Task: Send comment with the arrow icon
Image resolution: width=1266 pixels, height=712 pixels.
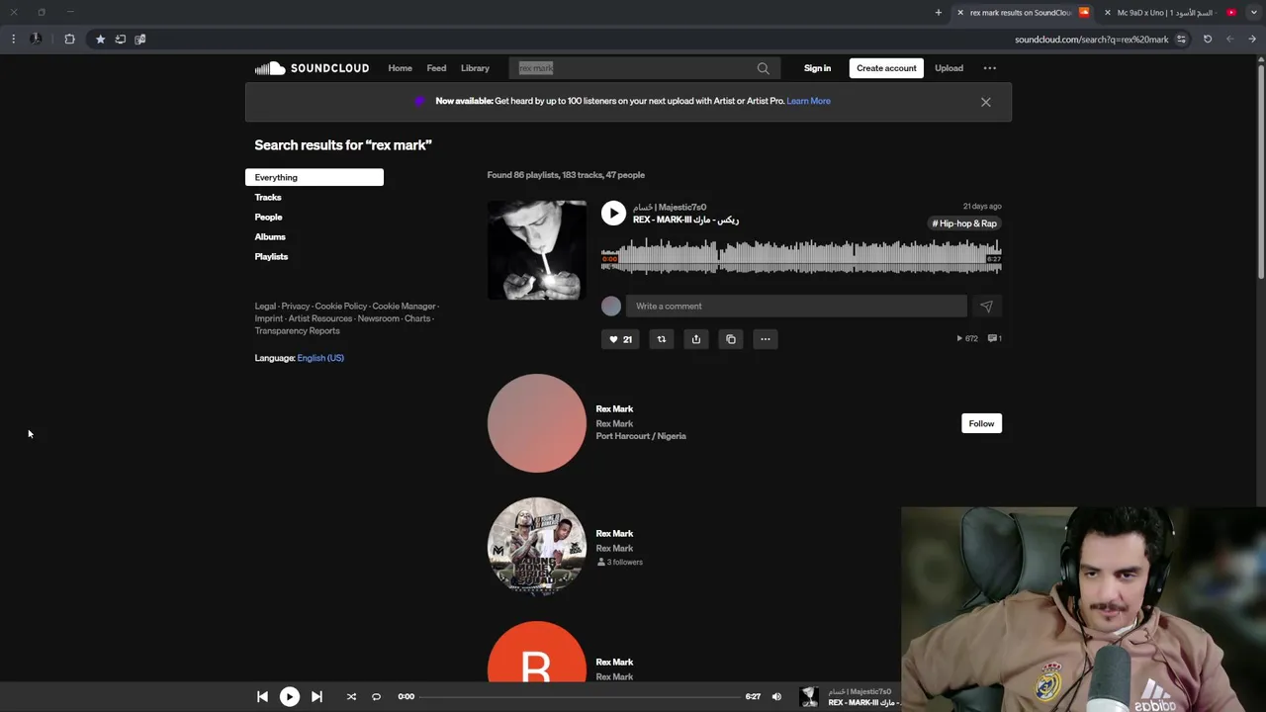Action: [x=986, y=307]
